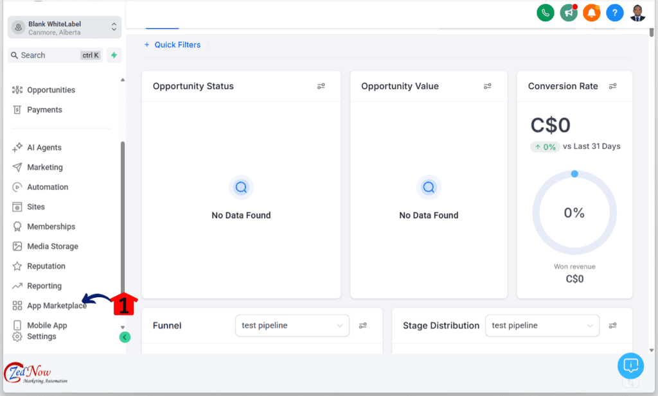Screen dimensions: 658x396
Task: Go to Automation in the sidebar
Action: [x=47, y=187]
